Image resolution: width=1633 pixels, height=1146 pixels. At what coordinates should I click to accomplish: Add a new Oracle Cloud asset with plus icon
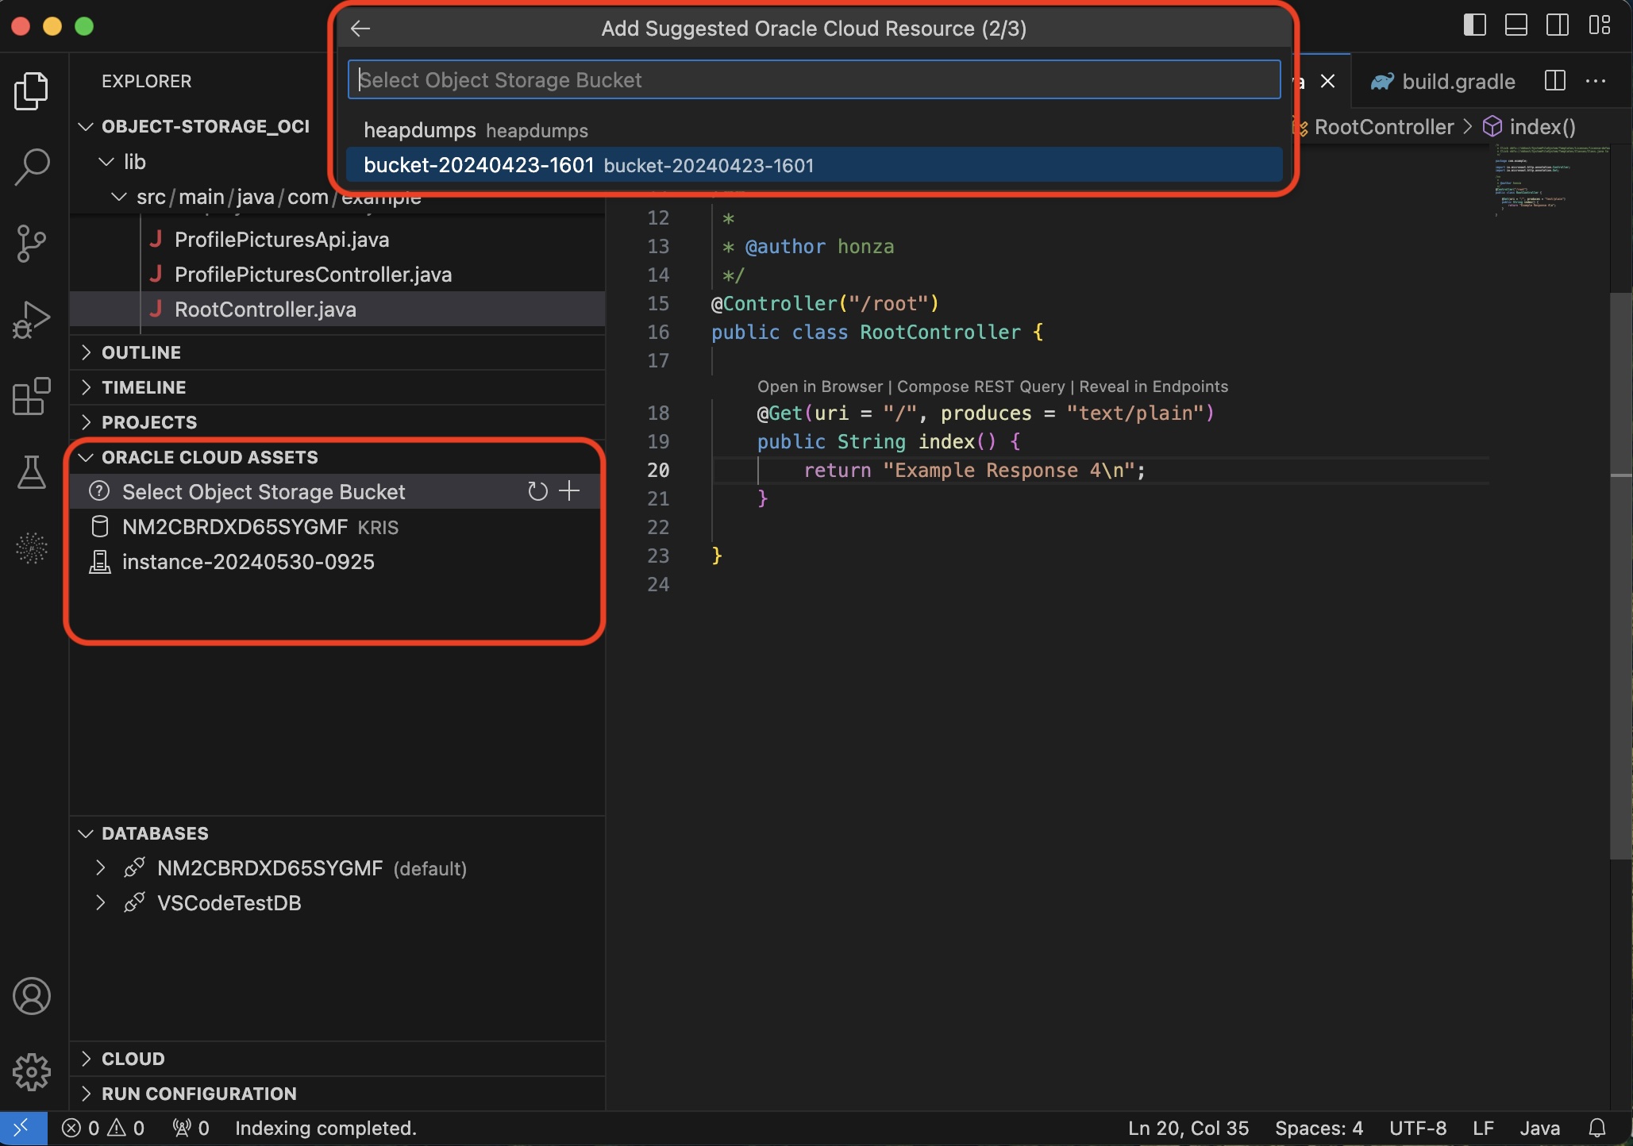coord(570,490)
